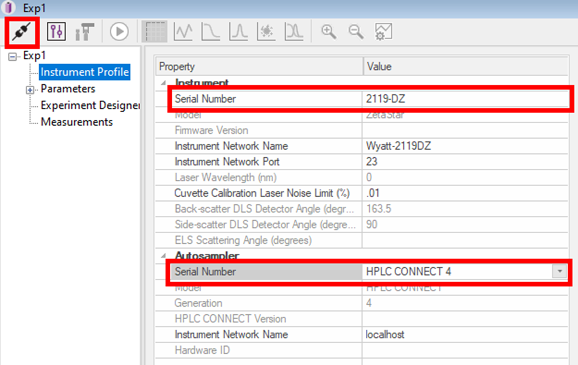Switch to the datalog grid view icon

155,32
